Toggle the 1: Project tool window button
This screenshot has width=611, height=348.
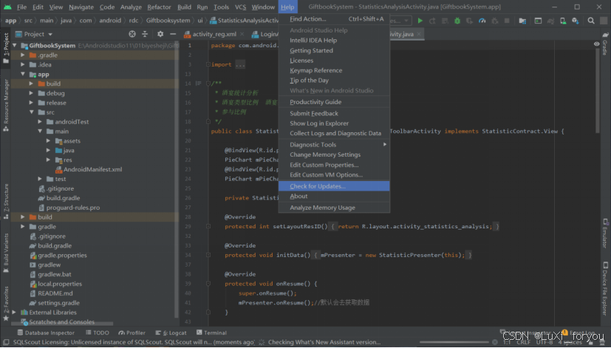[x=6, y=47]
